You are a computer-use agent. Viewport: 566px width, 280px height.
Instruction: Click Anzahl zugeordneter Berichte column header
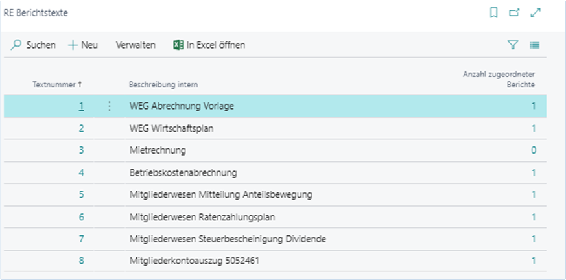point(499,80)
